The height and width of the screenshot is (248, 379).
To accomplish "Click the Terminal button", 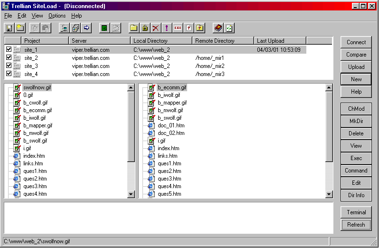I will 356,212.
